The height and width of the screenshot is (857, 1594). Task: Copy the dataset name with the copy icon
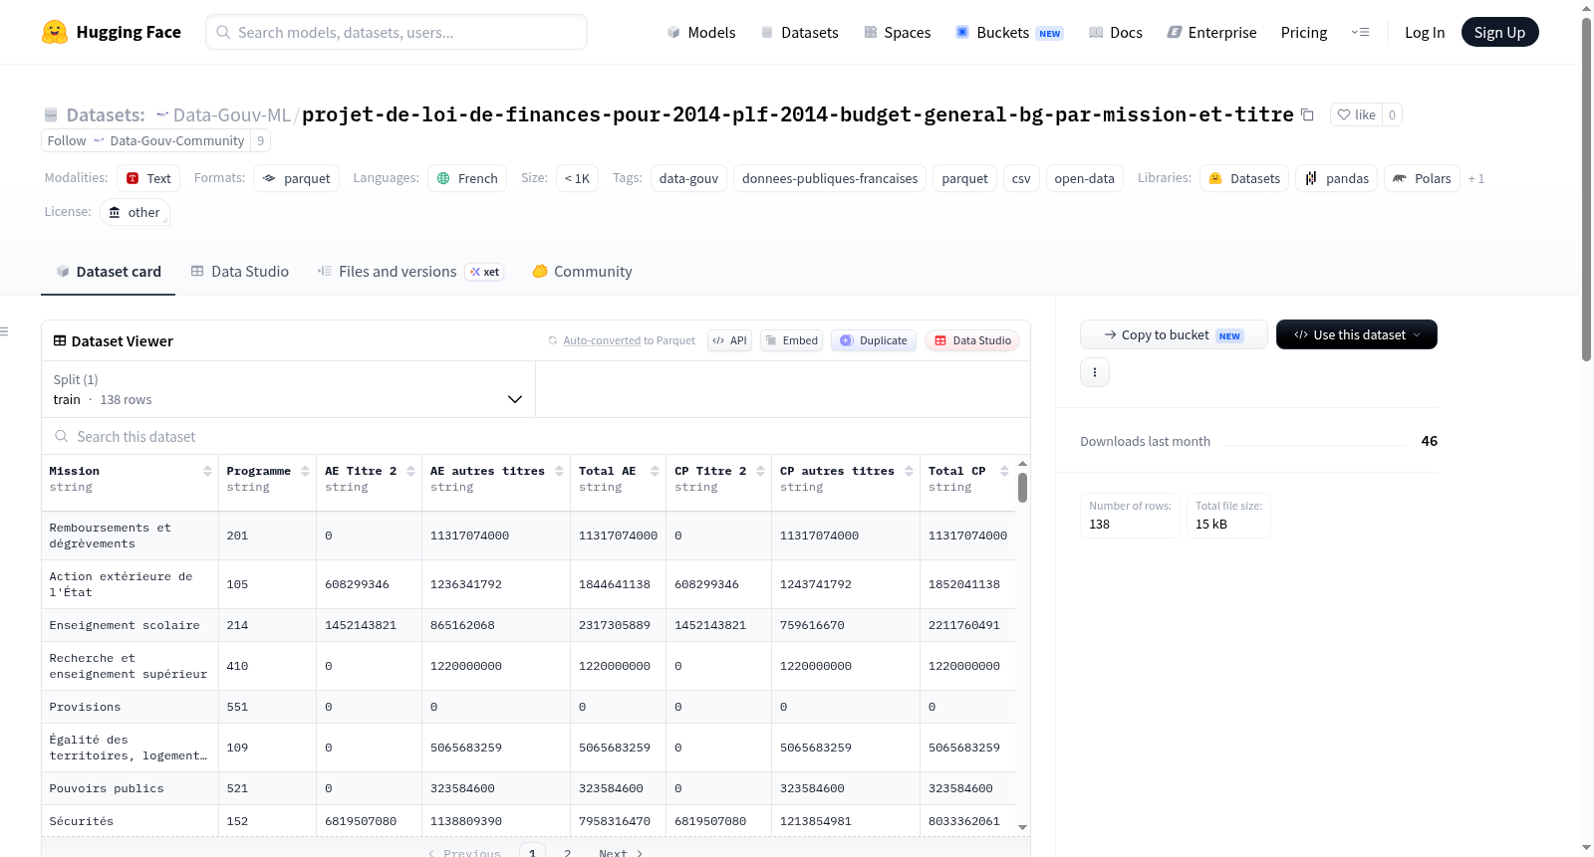(x=1307, y=114)
